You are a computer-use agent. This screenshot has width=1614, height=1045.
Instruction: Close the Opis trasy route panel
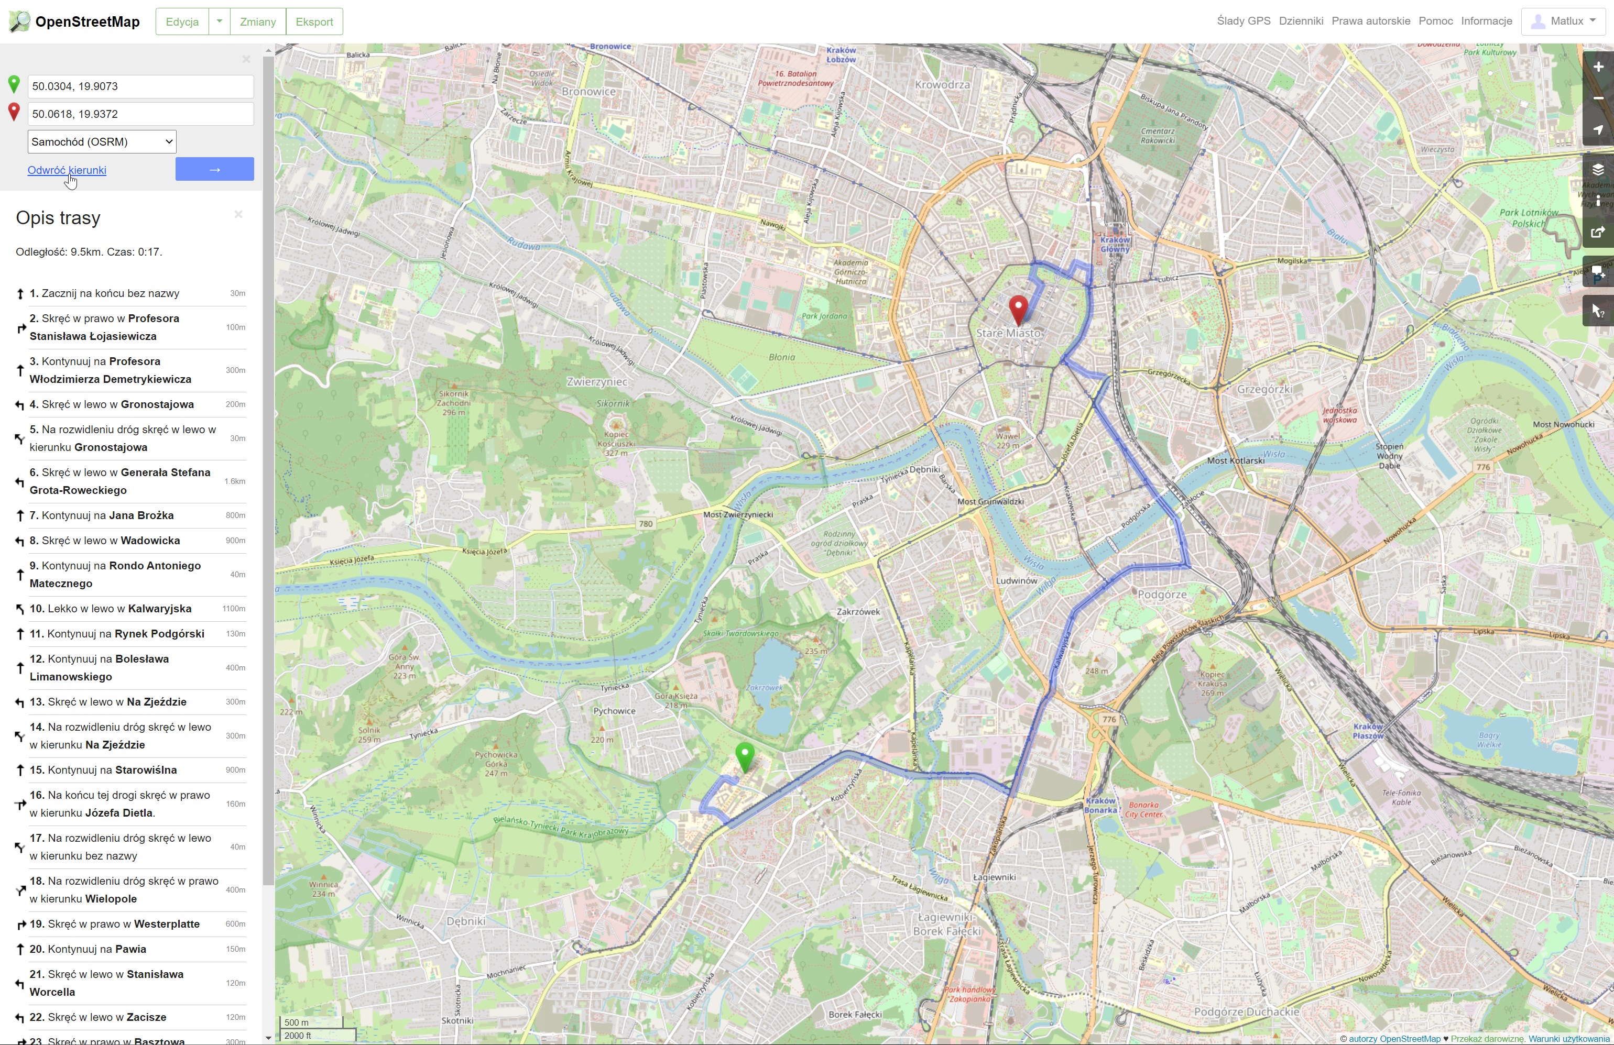238,214
